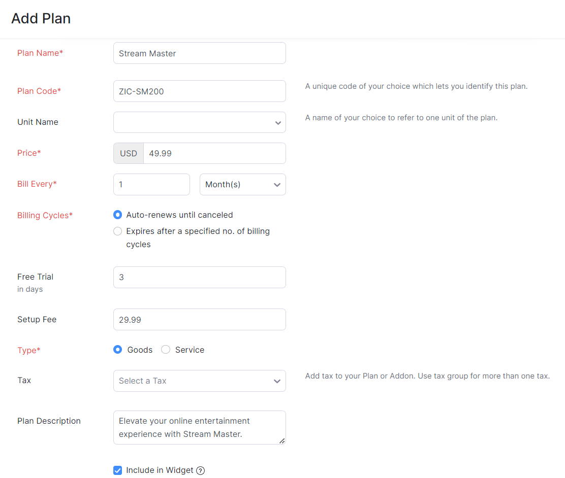Click the Plan Code input showing ZIC-SM200

click(199, 91)
